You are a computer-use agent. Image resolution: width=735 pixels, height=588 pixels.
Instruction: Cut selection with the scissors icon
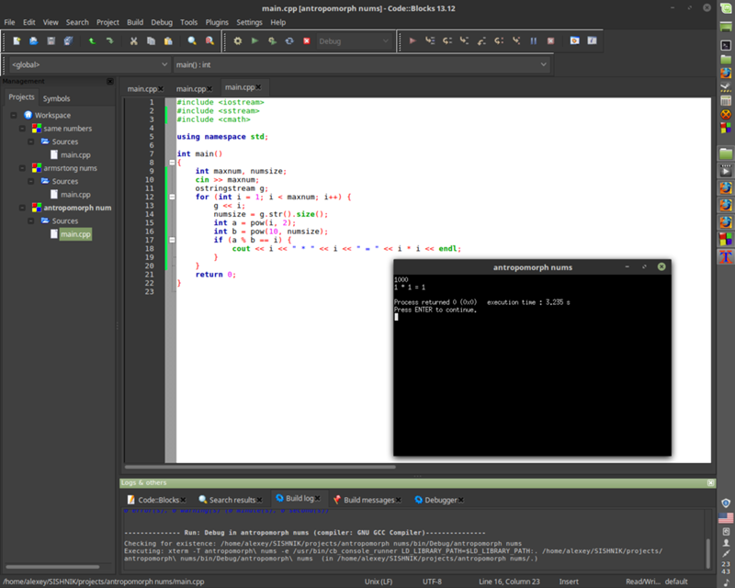[133, 41]
